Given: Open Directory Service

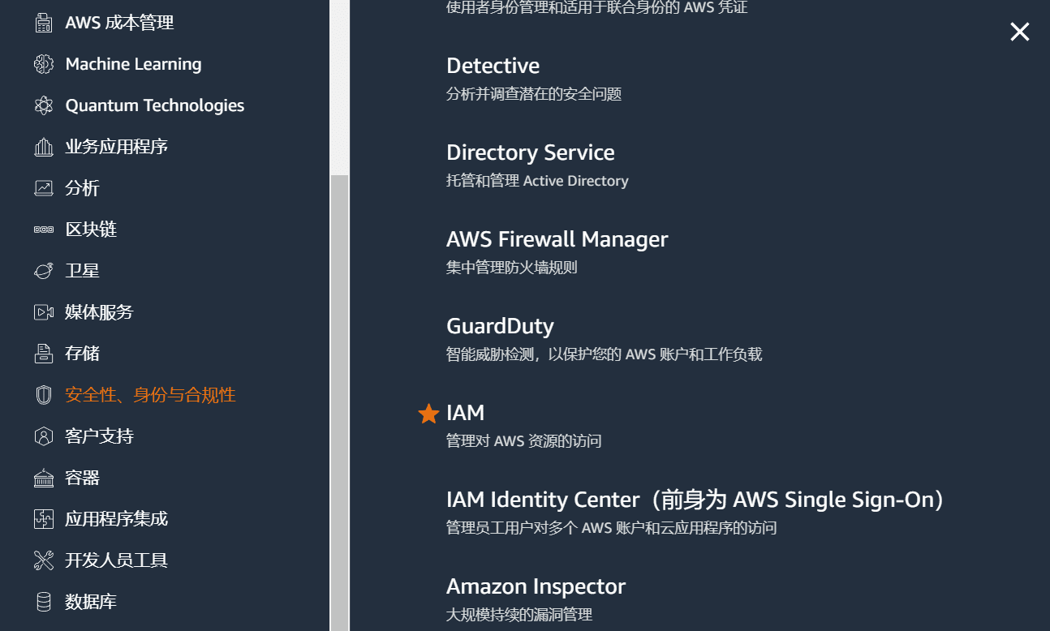Looking at the screenshot, I should [531, 152].
